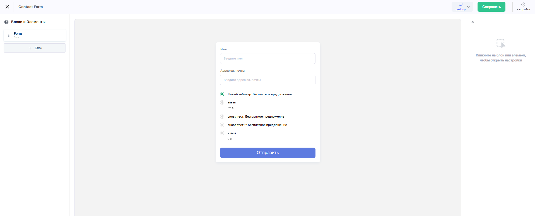Focus the Введите имя input field

(x=267, y=58)
